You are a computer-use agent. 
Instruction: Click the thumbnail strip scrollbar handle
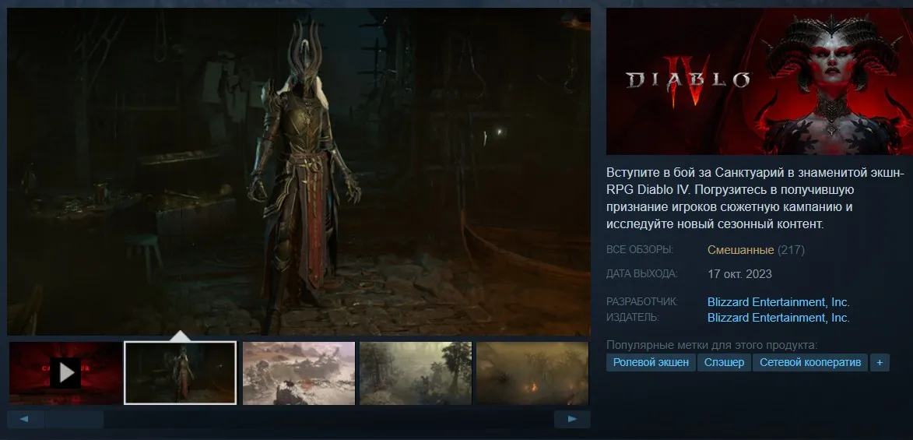coord(75,419)
